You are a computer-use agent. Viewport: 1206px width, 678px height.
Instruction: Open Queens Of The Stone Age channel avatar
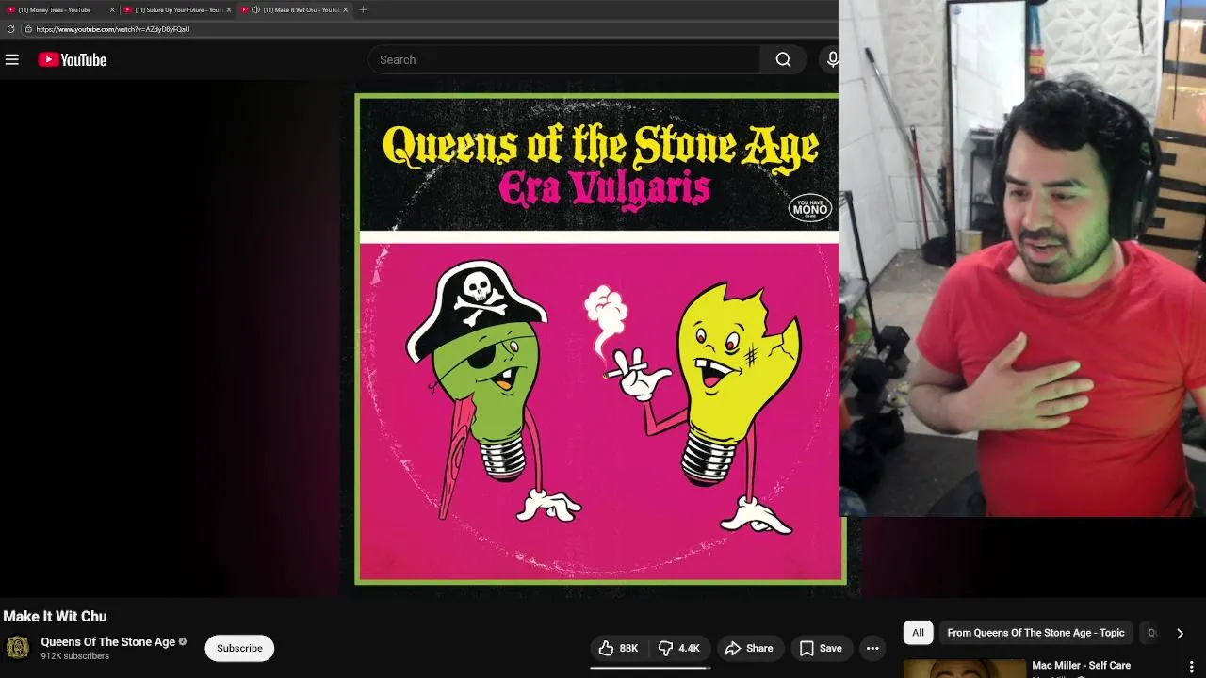tap(18, 648)
